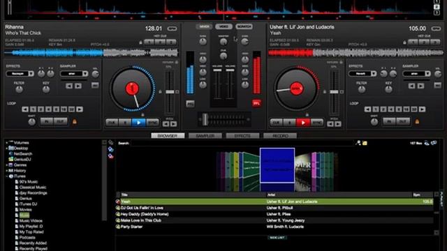This screenshot has width=447, height=251.
Task: Collapse the iTunes tree node
Action: [7, 176]
